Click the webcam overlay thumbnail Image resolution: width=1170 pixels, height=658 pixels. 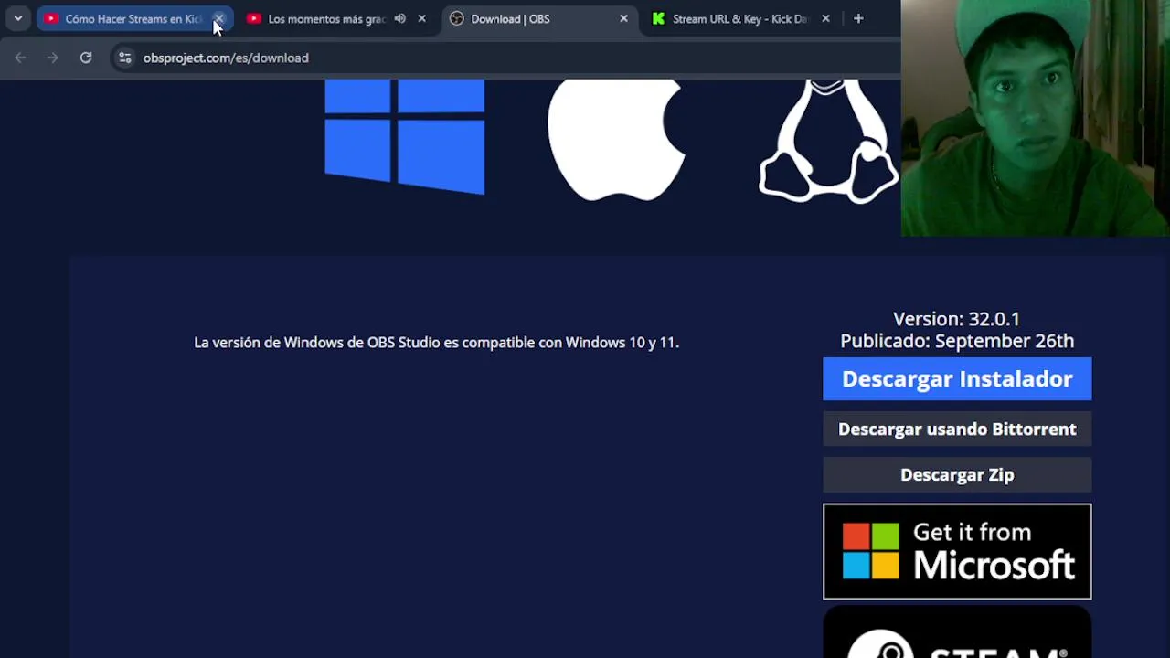[x=1036, y=118]
